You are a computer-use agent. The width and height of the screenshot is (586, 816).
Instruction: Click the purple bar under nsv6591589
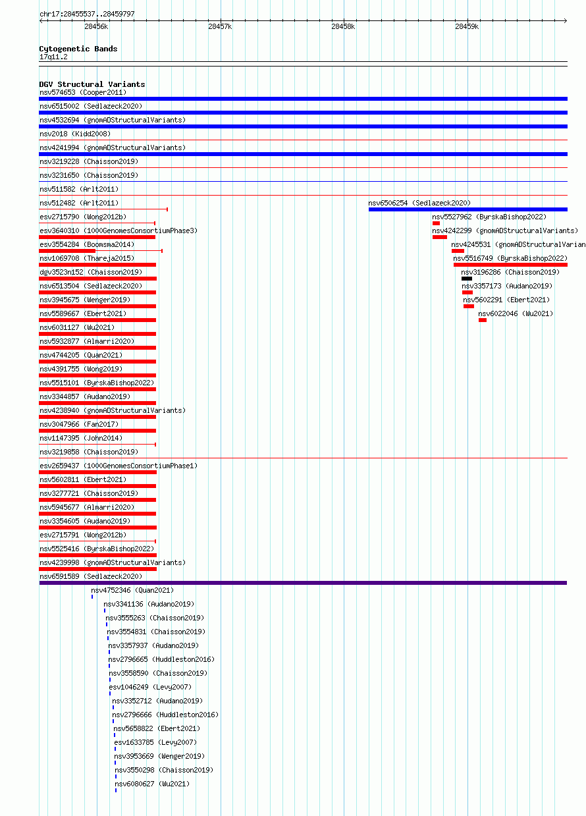(303, 583)
